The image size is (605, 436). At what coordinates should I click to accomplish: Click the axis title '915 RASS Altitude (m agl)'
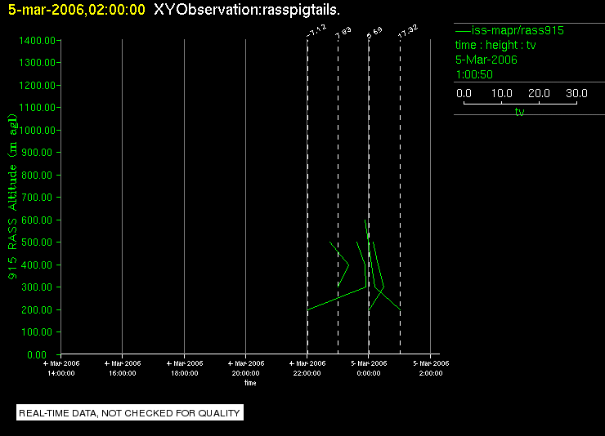tap(12, 197)
